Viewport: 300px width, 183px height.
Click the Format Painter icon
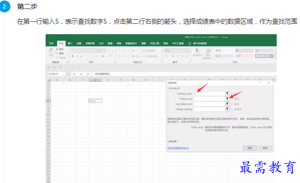[x=57, y=58]
